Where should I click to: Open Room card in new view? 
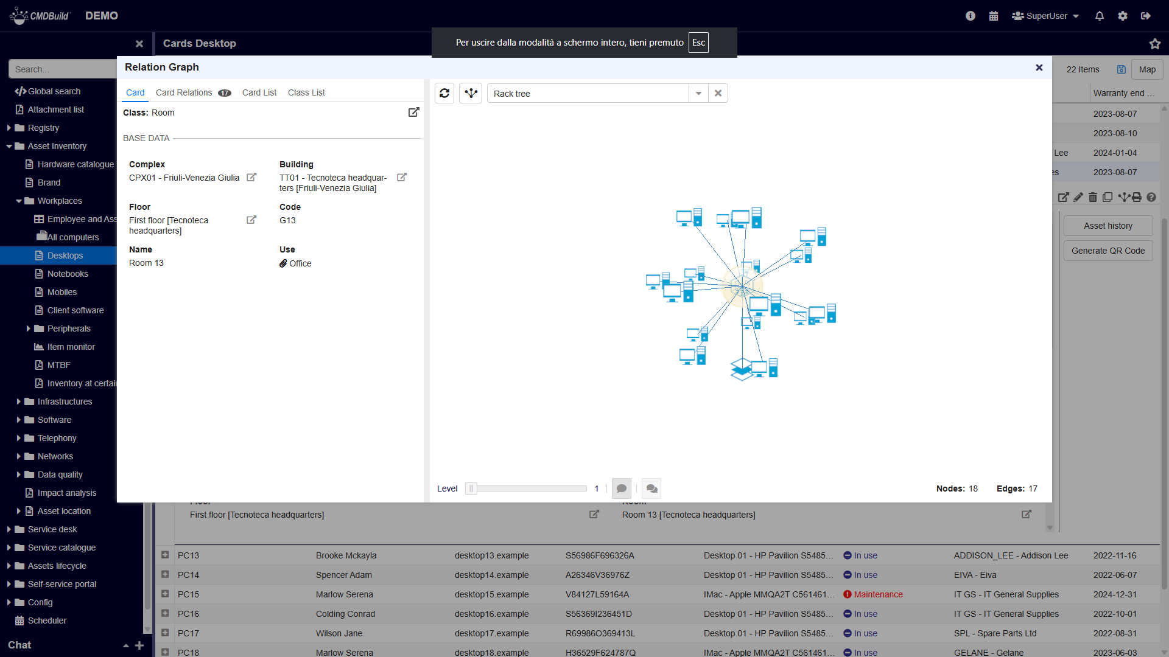(x=414, y=113)
